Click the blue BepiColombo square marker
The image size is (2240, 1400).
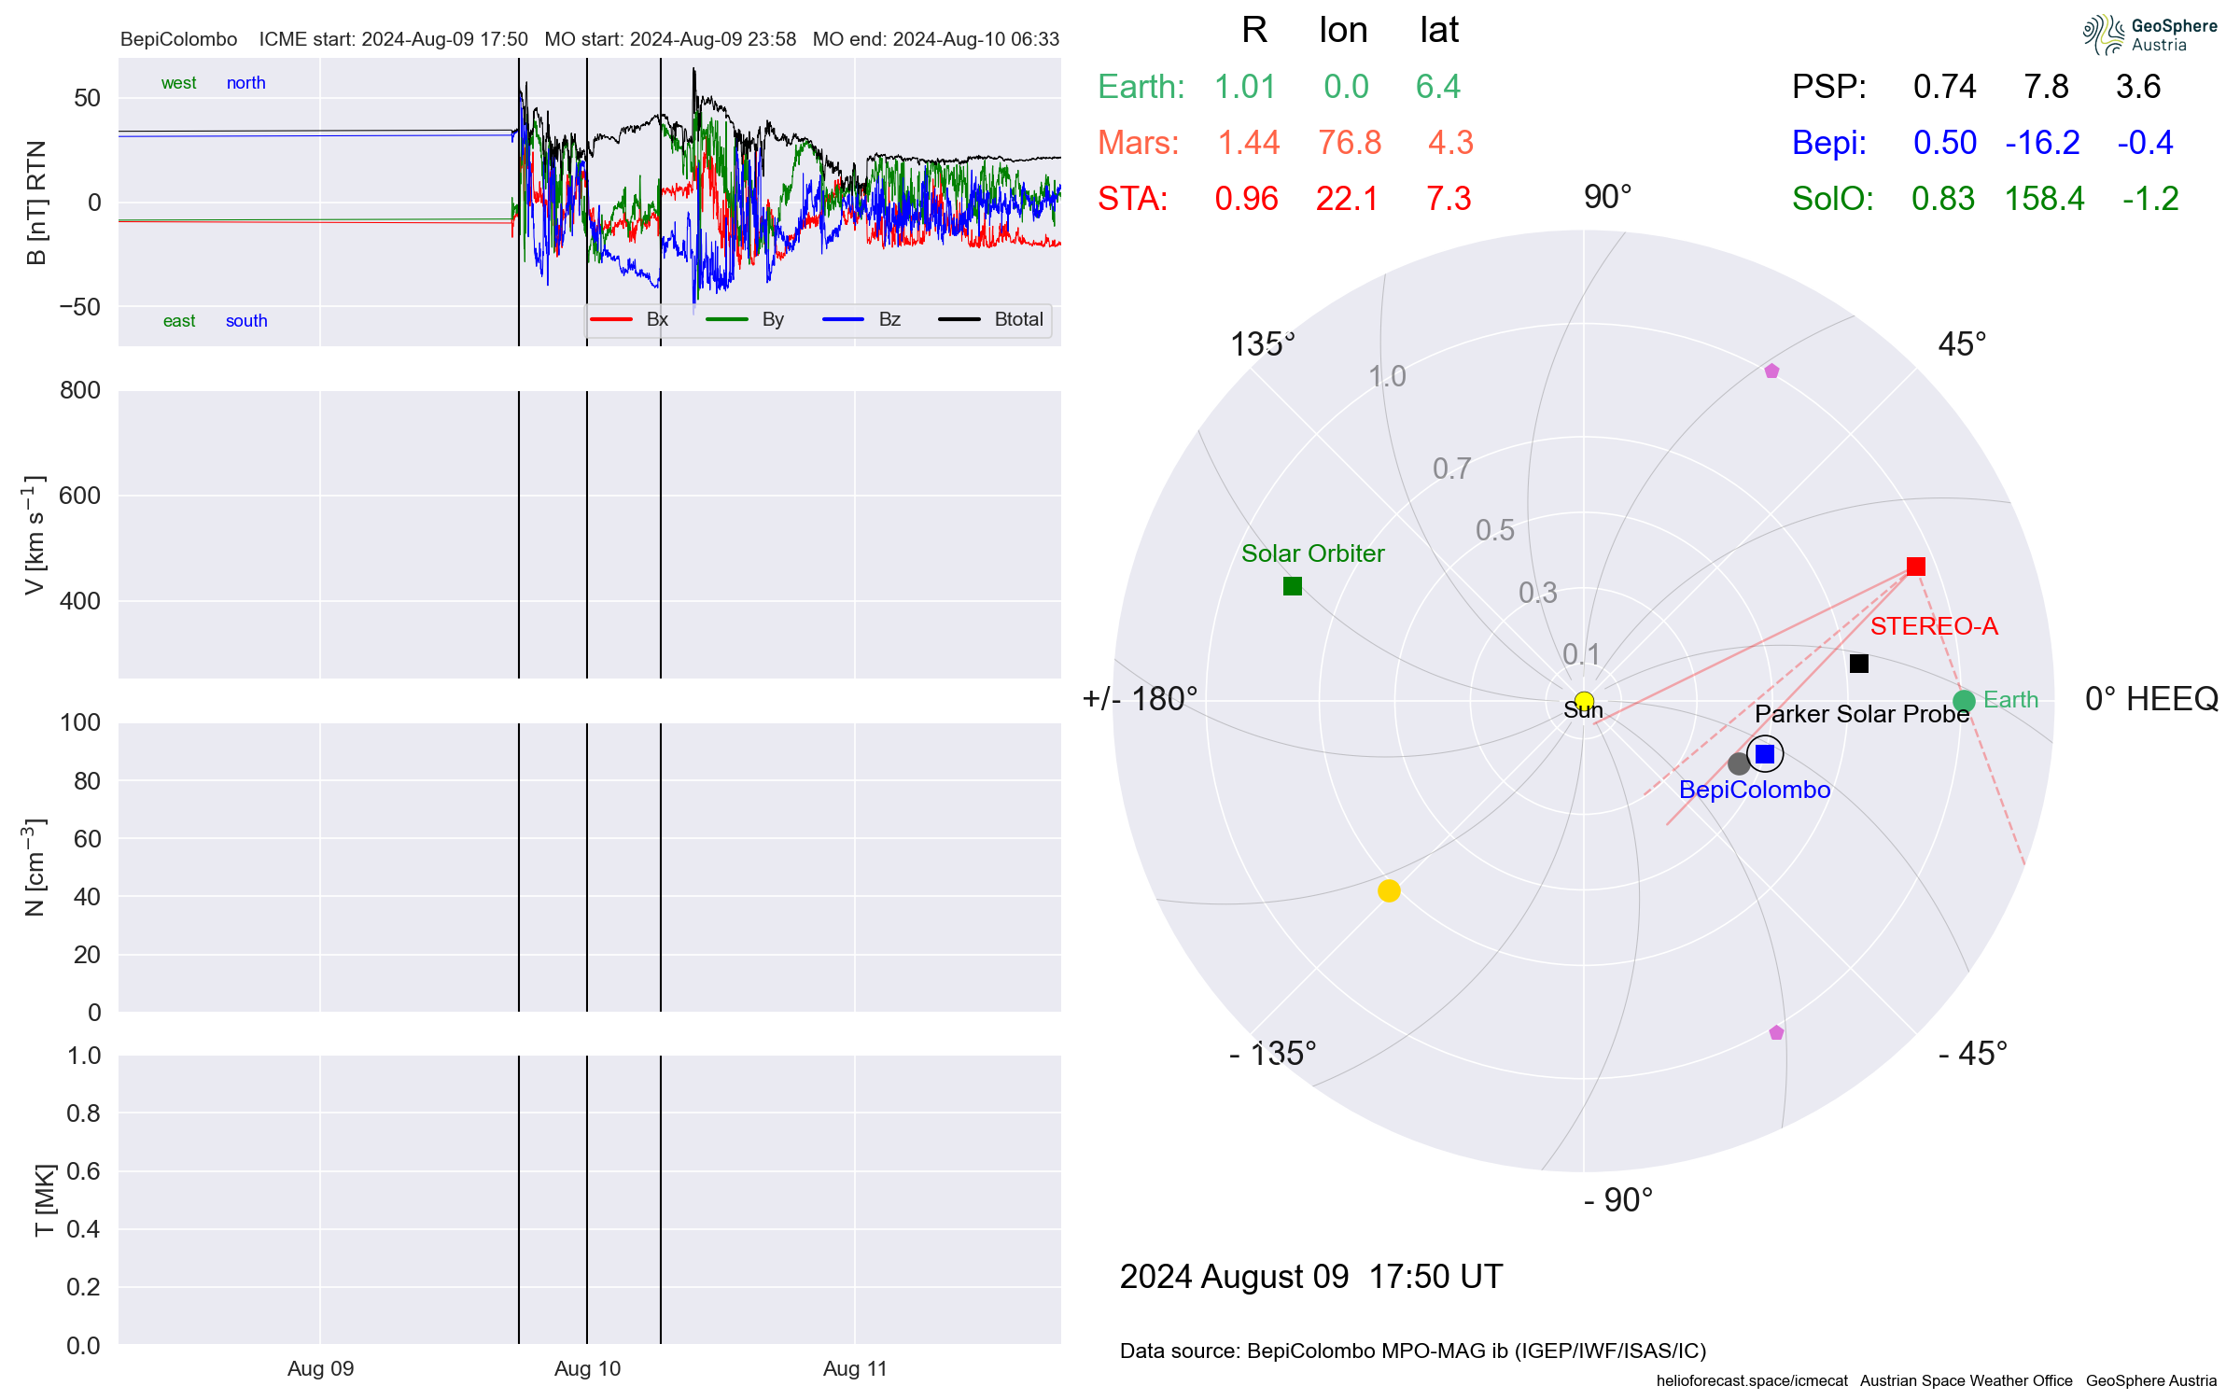(x=1765, y=753)
